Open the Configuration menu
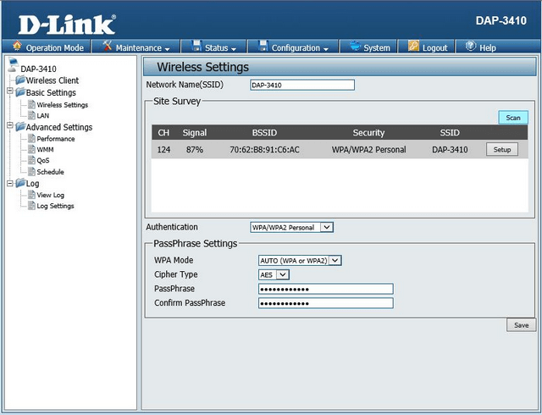This screenshot has width=542, height=415. pos(293,47)
